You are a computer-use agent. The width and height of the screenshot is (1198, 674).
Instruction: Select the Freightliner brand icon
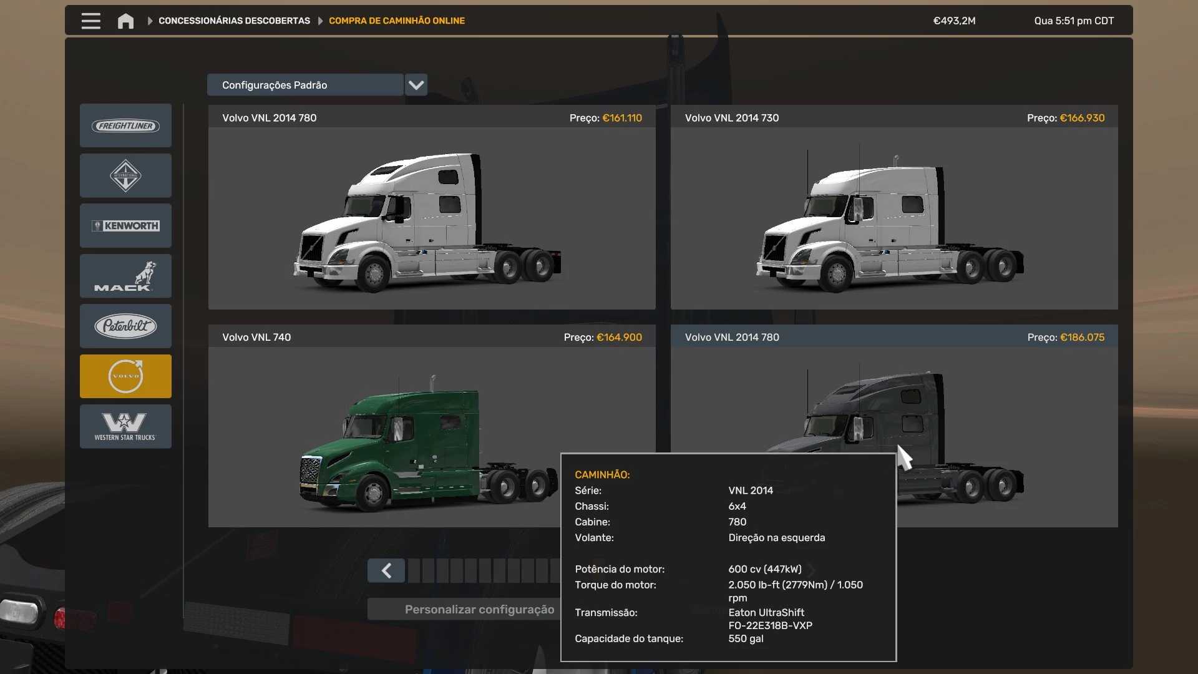pyautogui.click(x=125, y=125)
